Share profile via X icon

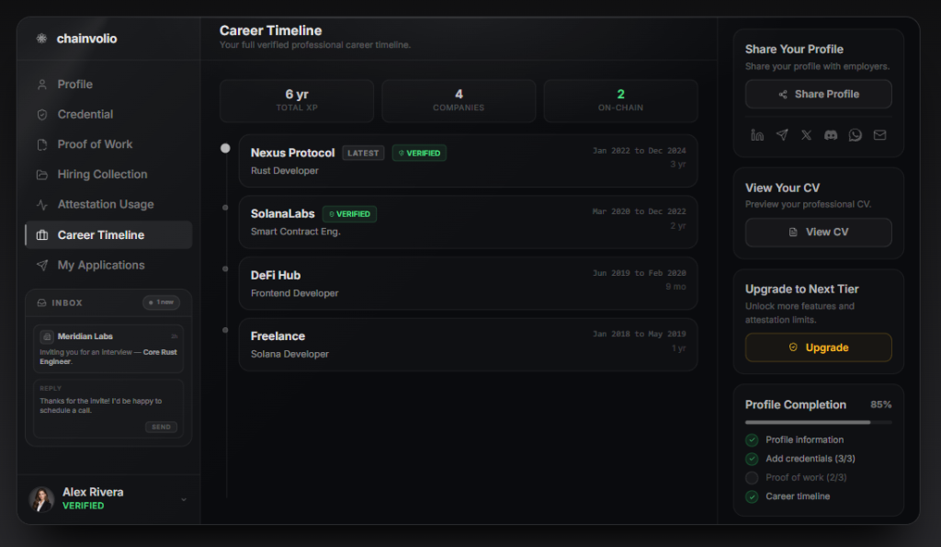(x=806, y=135)
